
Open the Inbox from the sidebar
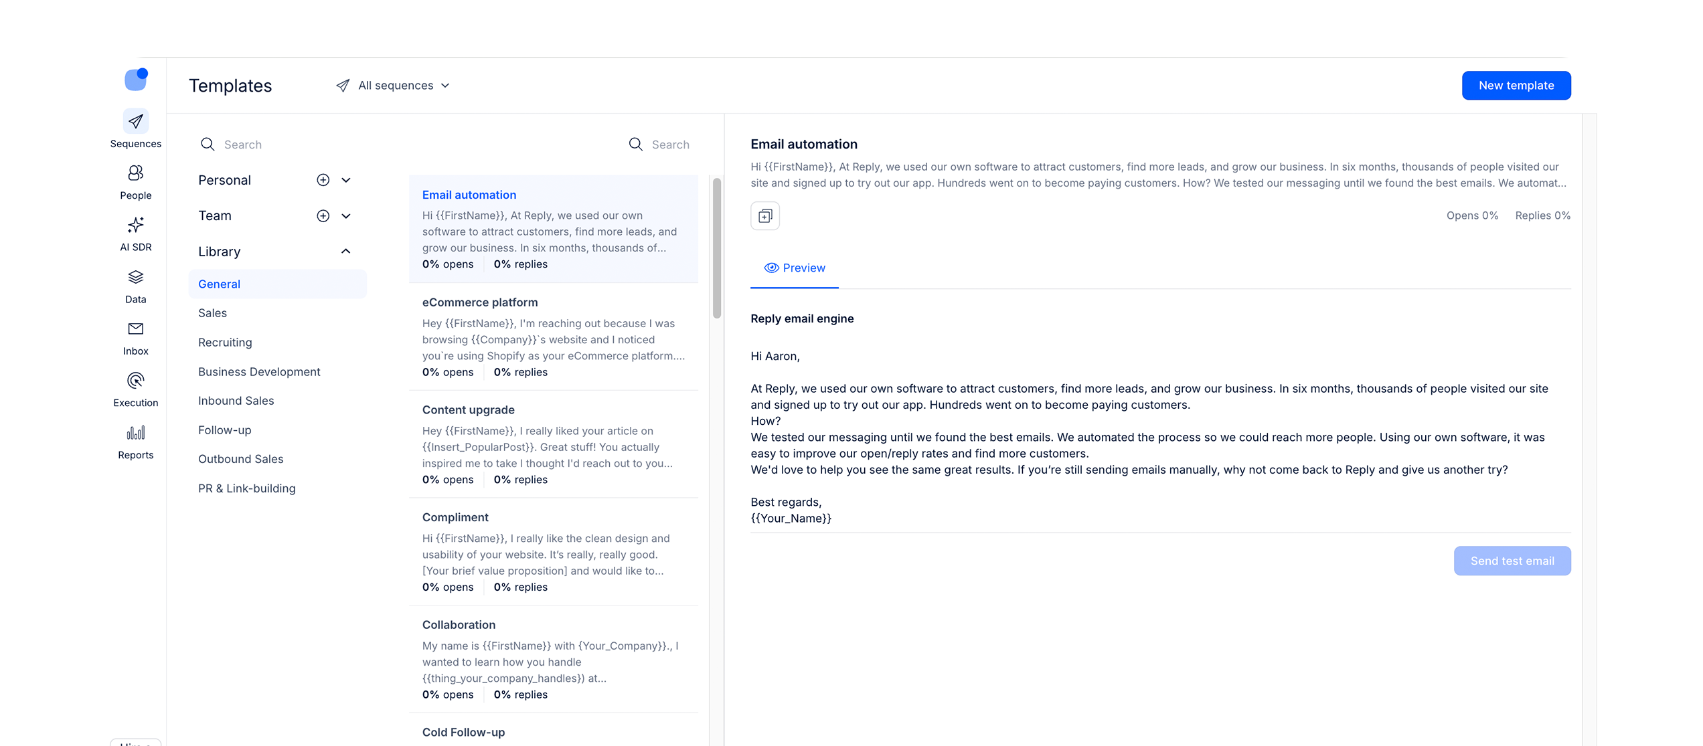(136, 338)
